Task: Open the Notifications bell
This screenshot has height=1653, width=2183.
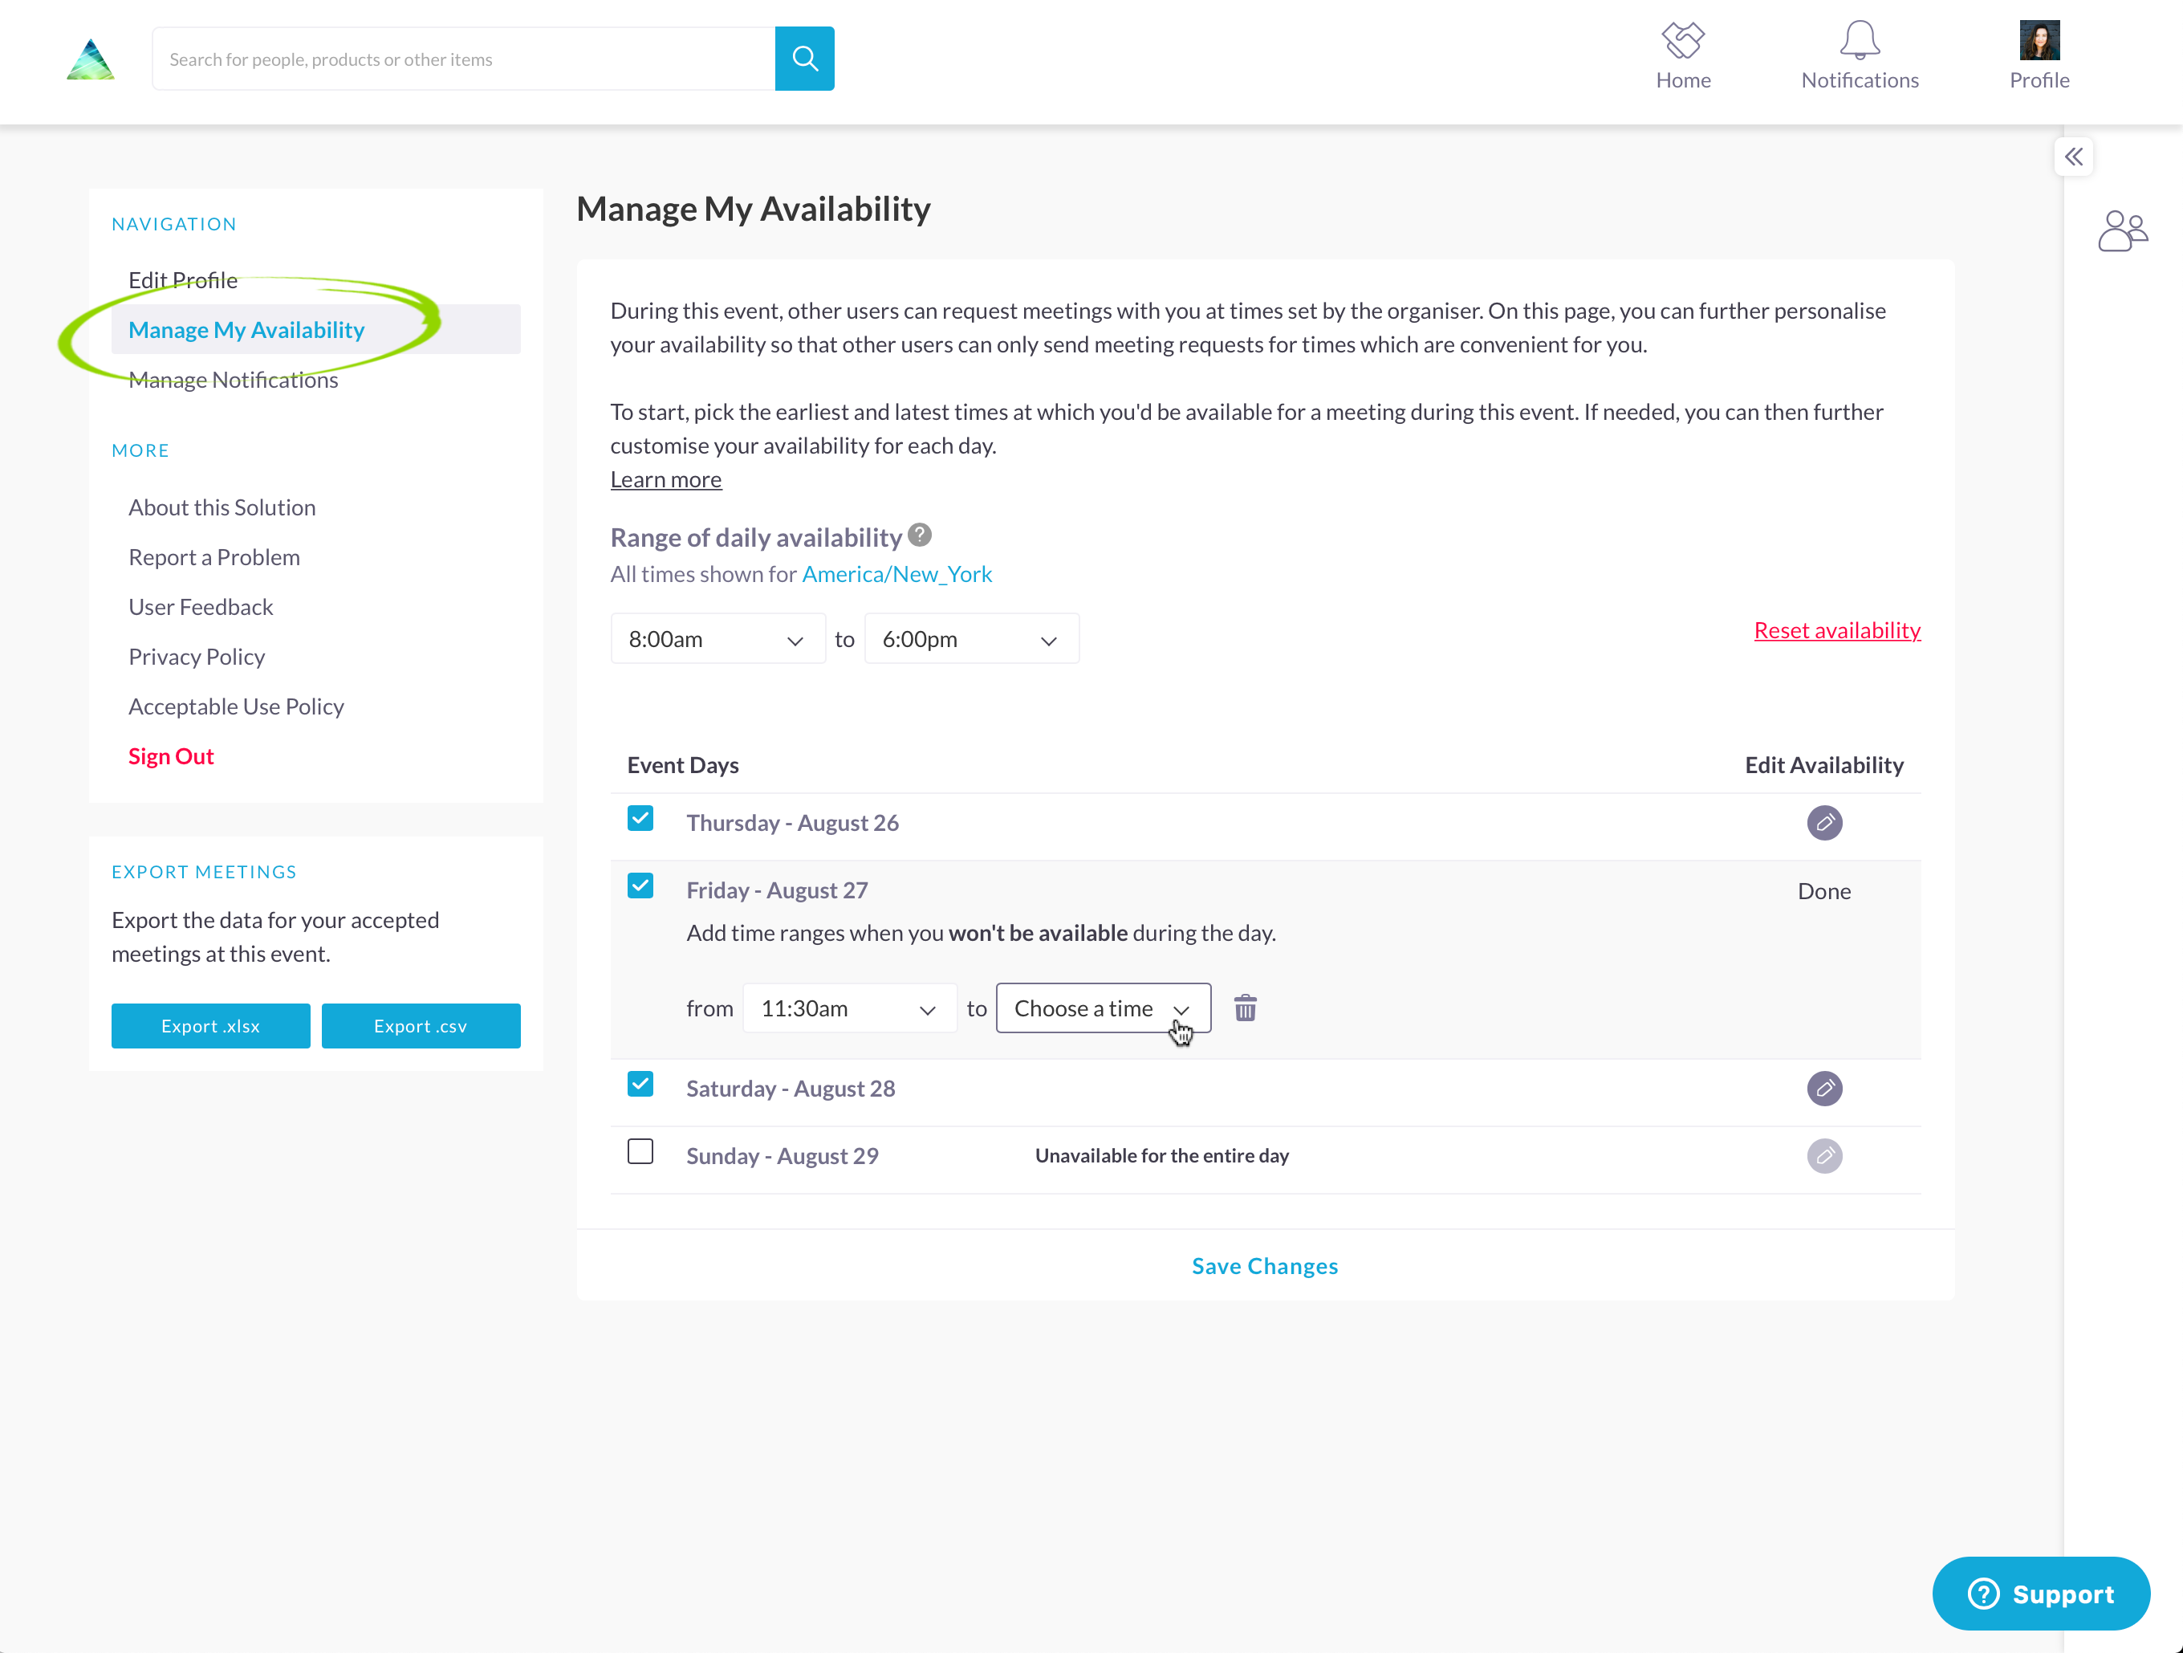Action: coord(1860,42)
